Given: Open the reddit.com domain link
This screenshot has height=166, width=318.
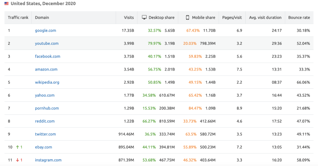Looking at the screenshot, I should [x=45, y=121].
